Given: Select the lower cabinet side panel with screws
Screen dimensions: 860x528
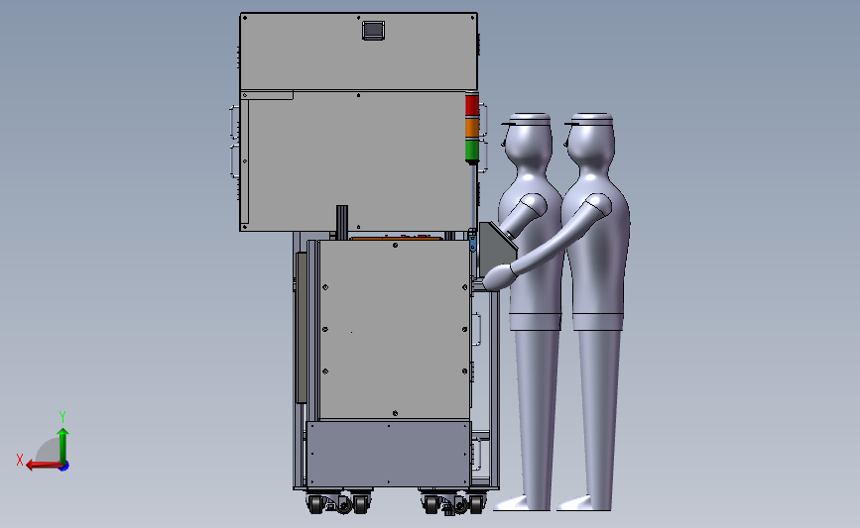Looking at the screenshot, I should point(395,329).
